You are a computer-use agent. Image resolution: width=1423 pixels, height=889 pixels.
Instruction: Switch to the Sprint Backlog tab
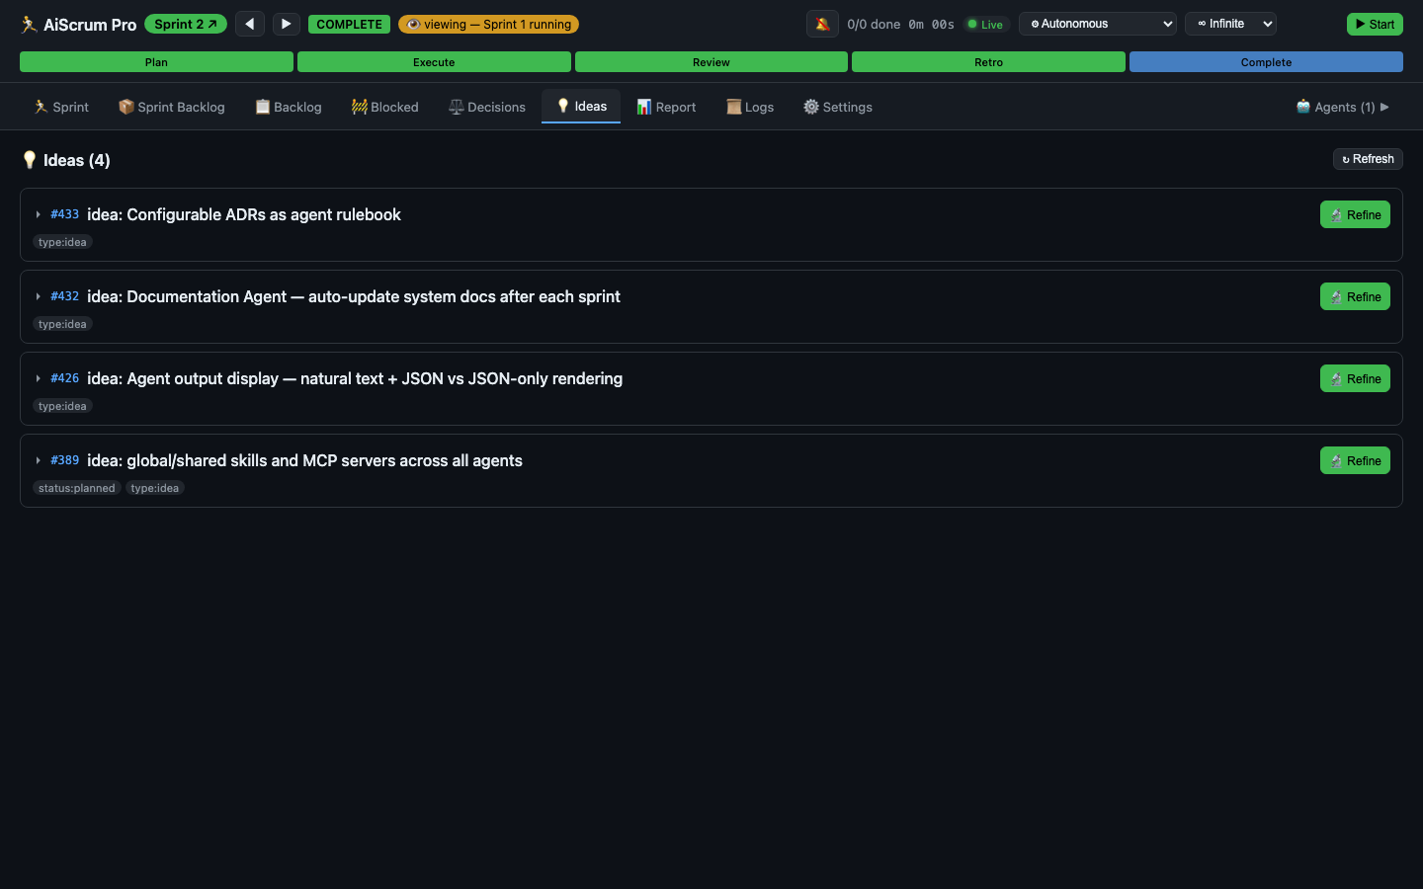pyautogui.click(x=171, y=107)
